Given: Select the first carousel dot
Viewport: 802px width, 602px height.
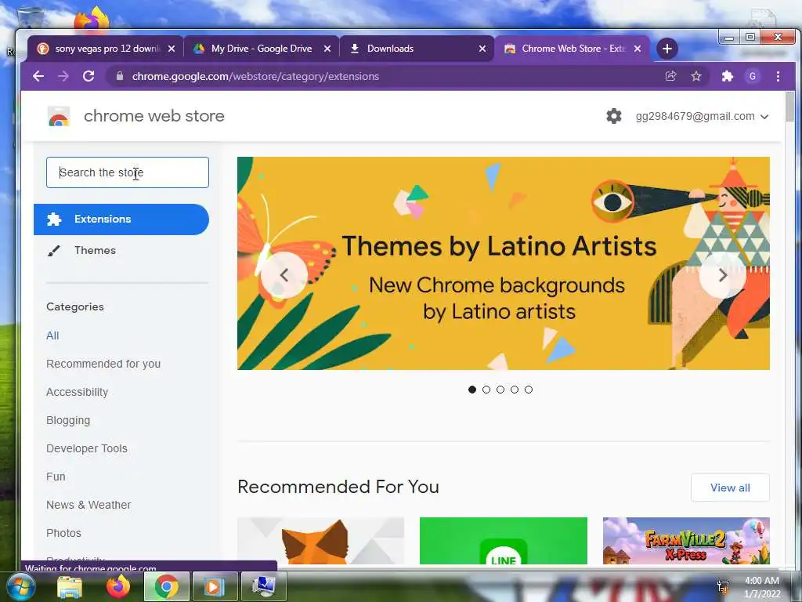Looking at the screenshot, I should [x=472, y=390].
